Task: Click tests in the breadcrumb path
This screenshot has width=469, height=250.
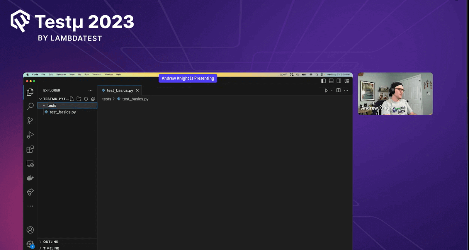Action: 107,99
